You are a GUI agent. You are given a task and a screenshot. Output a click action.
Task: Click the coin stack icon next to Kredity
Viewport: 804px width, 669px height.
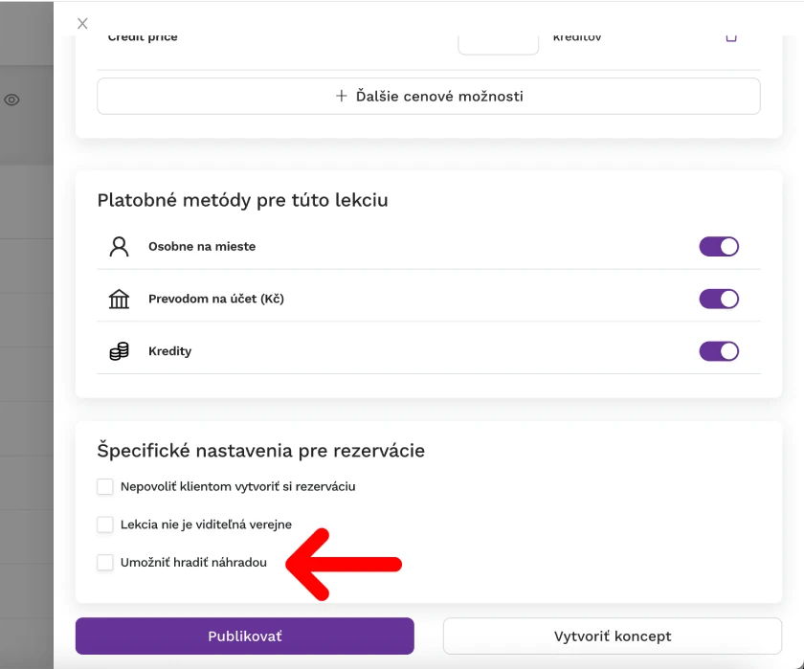[119, 351]
